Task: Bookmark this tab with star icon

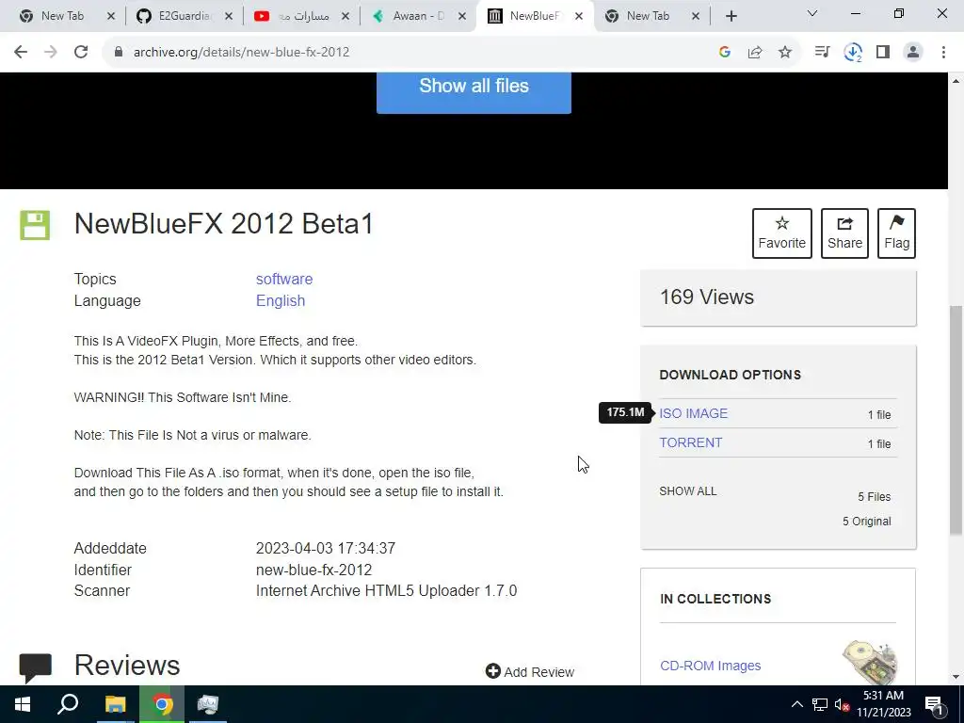Action: click(785, 53)
